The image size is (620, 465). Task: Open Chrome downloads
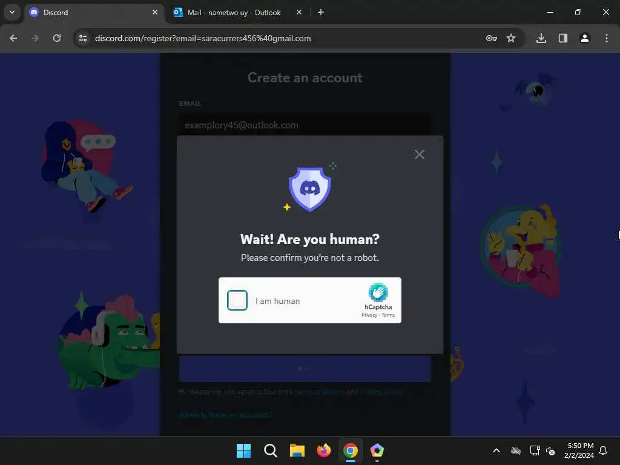541,38
